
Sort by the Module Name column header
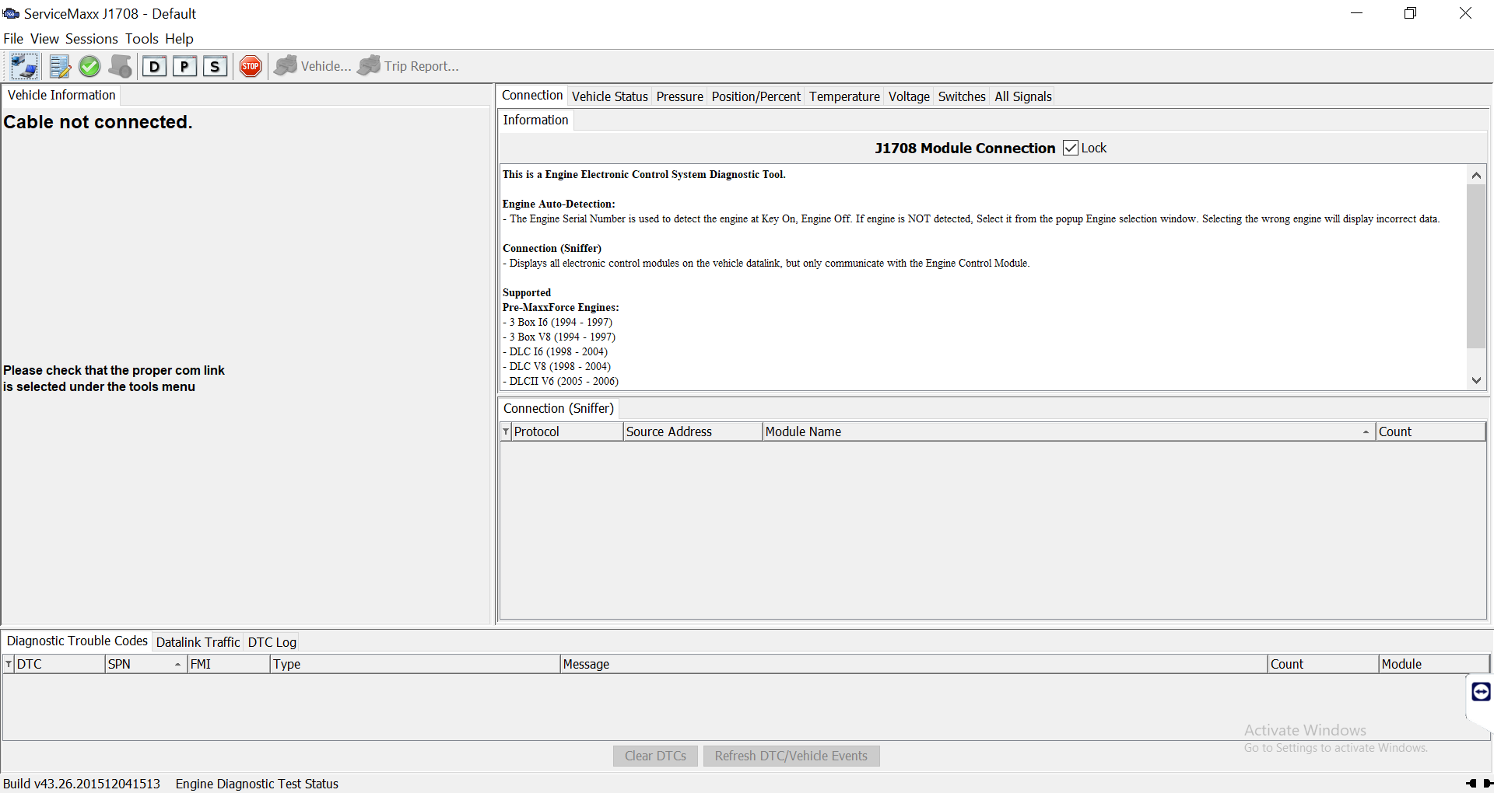click(1068, 431)
